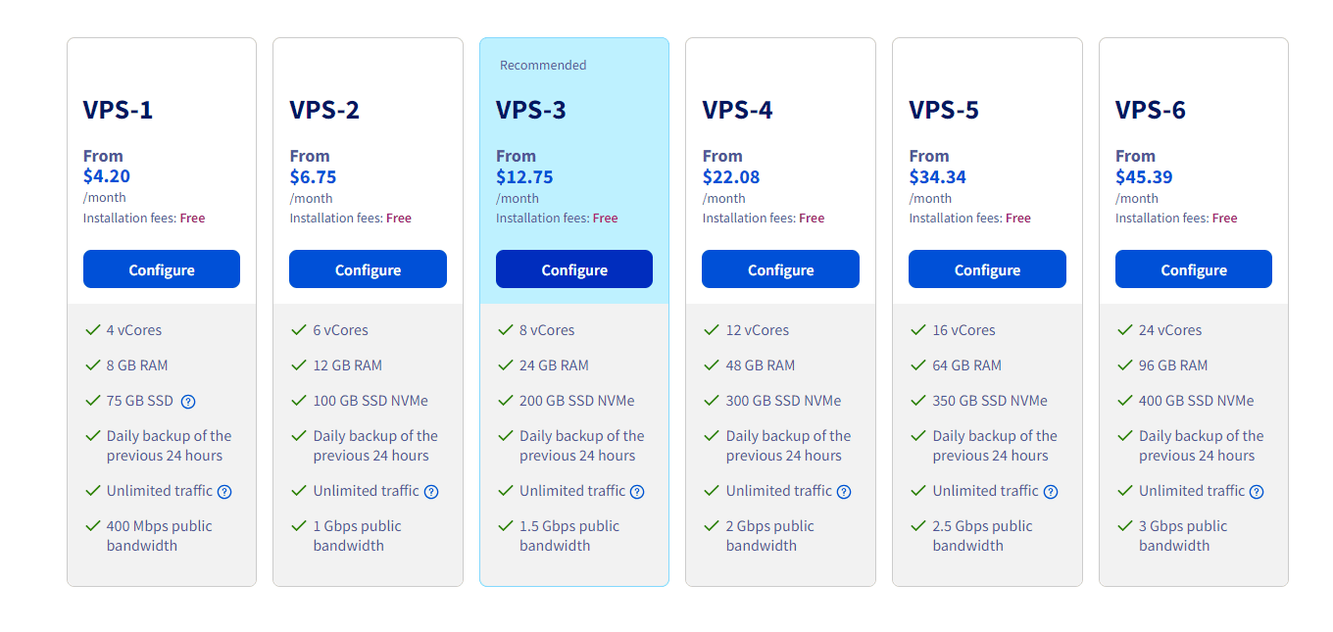
Task: Click the VPS-6 plan heading
Action: (1151, 110)
